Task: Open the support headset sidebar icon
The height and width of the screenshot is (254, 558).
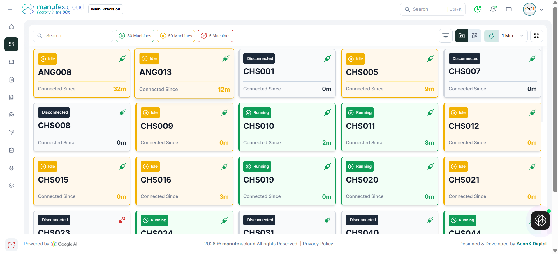Action: (x=11, y=115)
